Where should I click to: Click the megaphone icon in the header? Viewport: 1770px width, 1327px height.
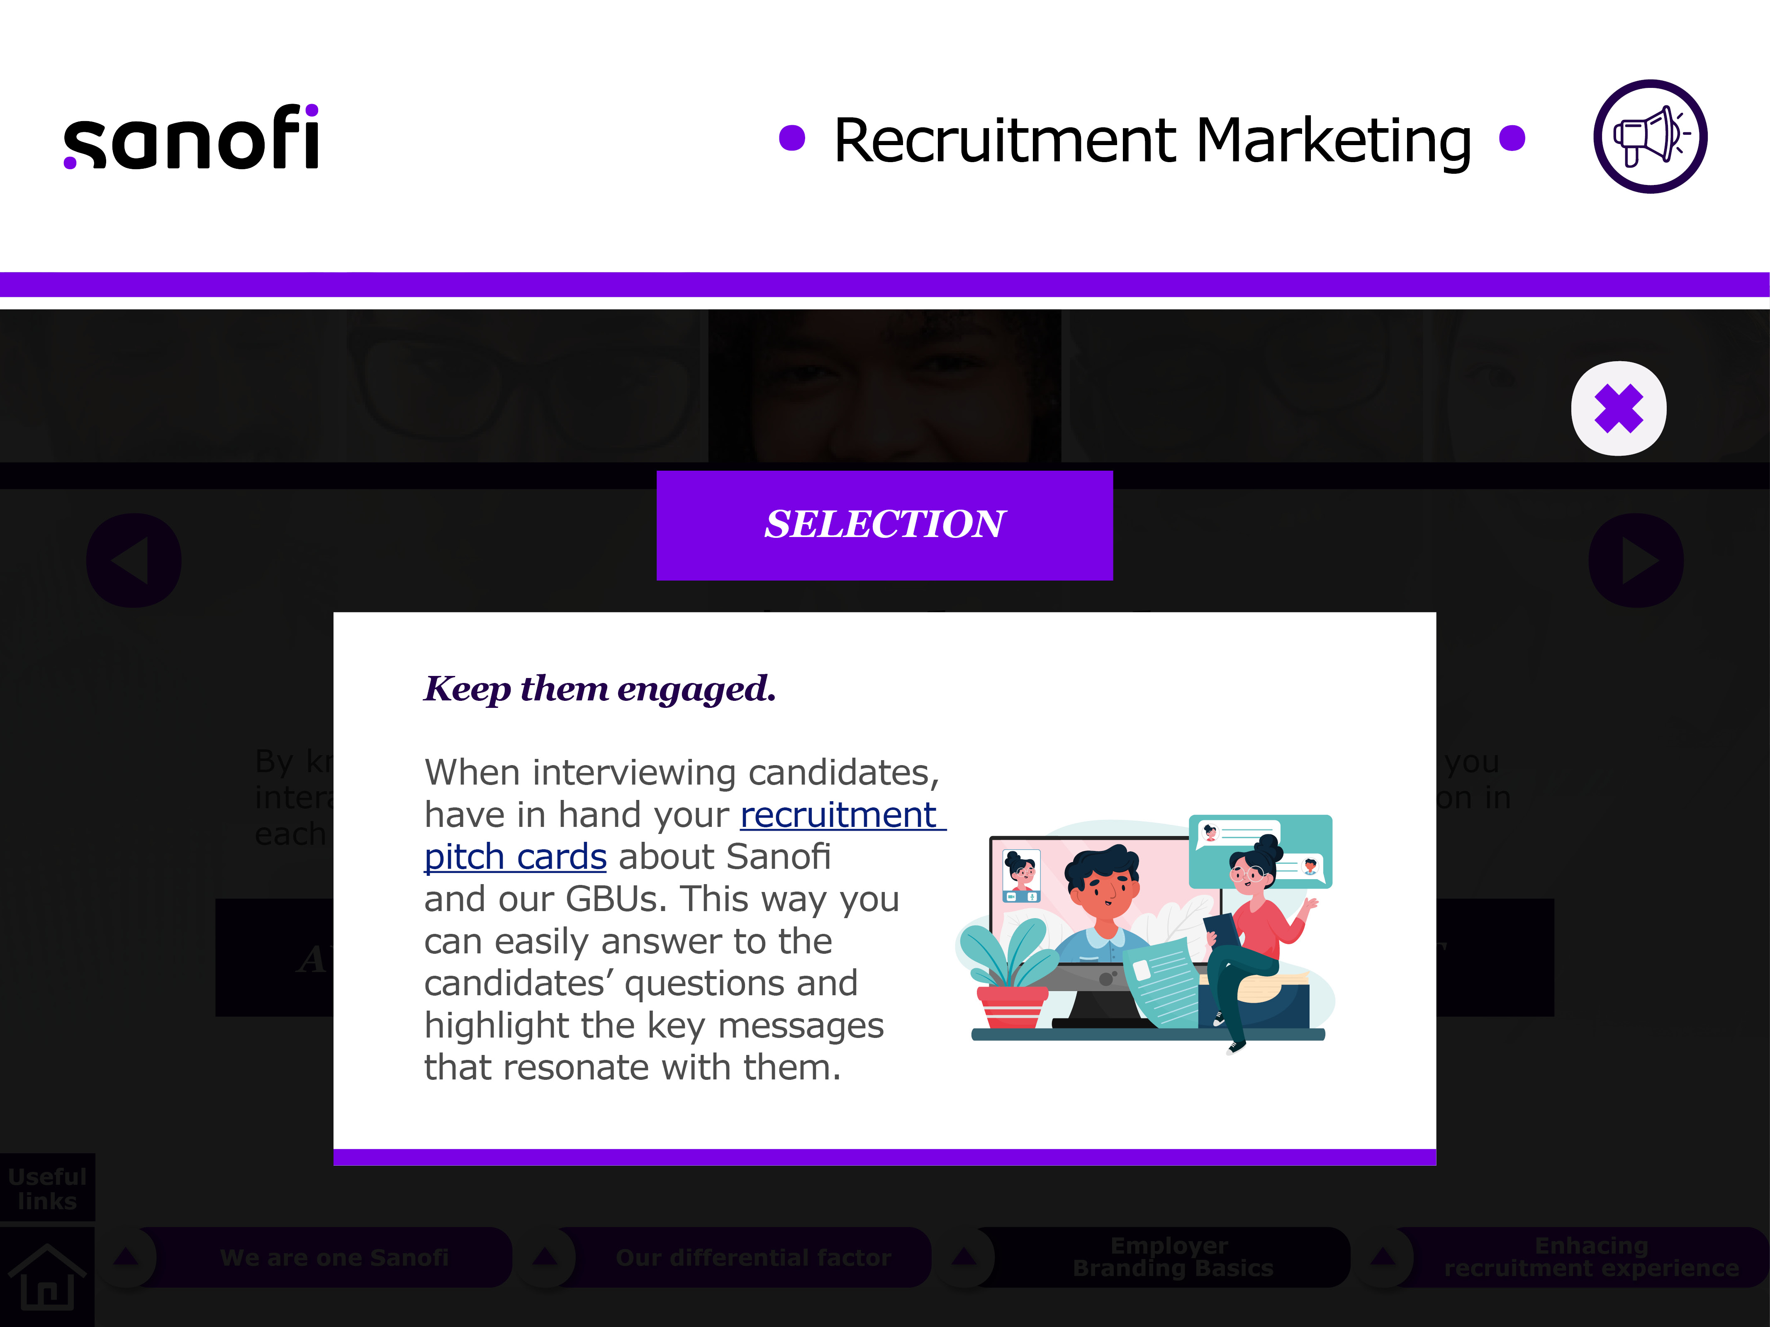coord(1650,137)
